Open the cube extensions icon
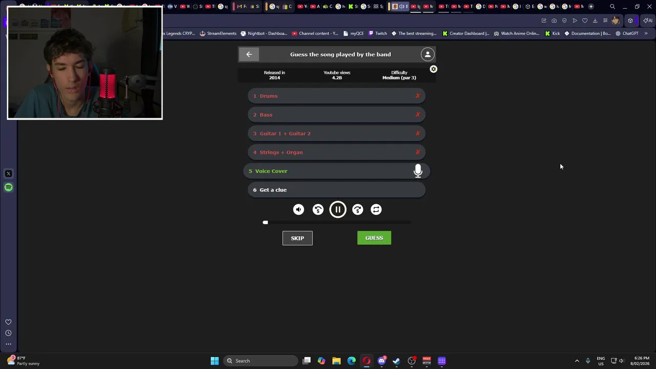Viewport: 656px width, 369px height. (630, 20)
